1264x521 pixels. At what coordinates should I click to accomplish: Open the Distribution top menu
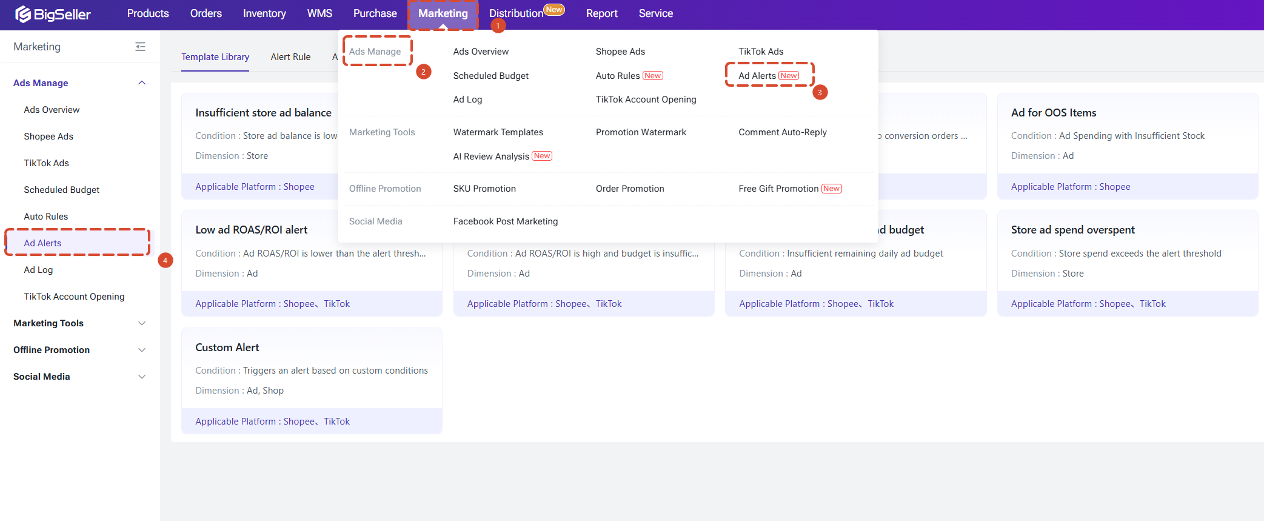517,13
